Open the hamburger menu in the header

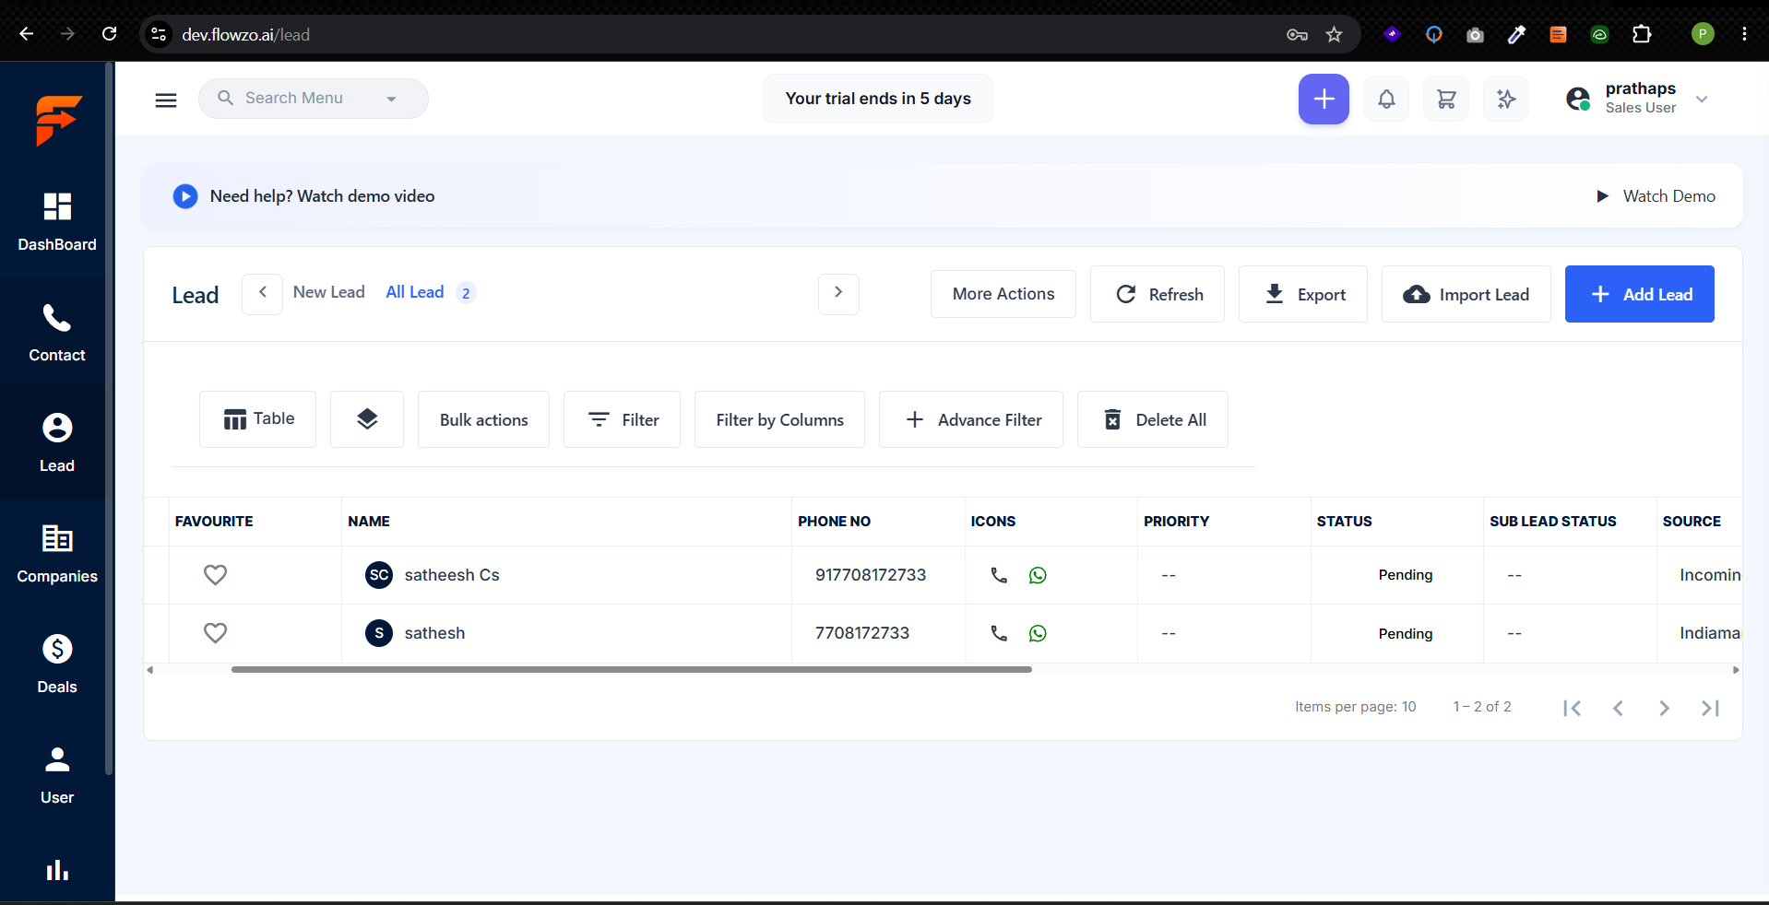pos(166,100)
